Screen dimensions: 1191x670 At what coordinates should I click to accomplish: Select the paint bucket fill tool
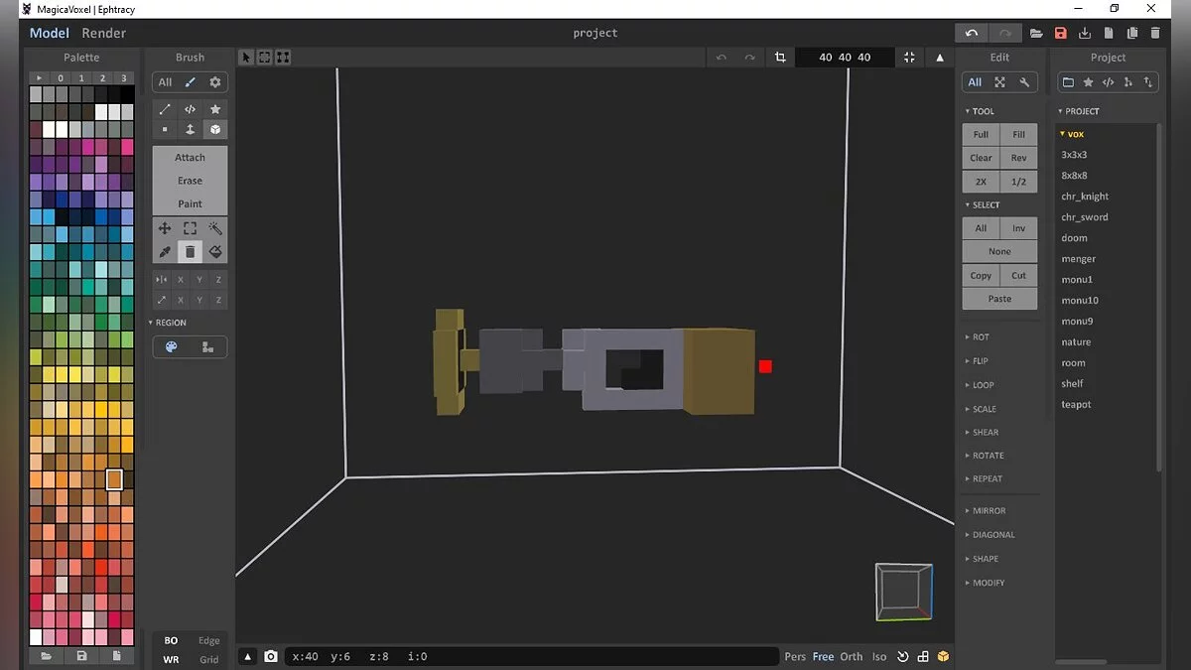coord(215,252)
